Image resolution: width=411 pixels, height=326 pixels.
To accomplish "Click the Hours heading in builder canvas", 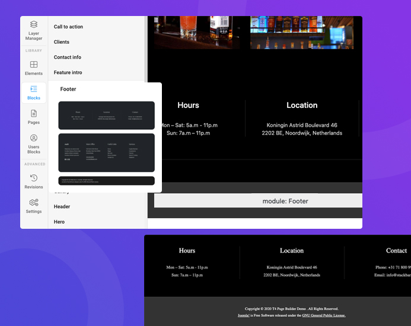I will point(188,105).
